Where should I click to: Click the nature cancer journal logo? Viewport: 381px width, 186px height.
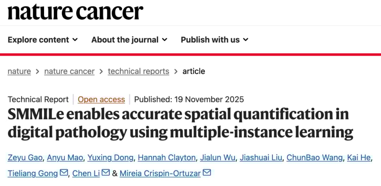75,12
